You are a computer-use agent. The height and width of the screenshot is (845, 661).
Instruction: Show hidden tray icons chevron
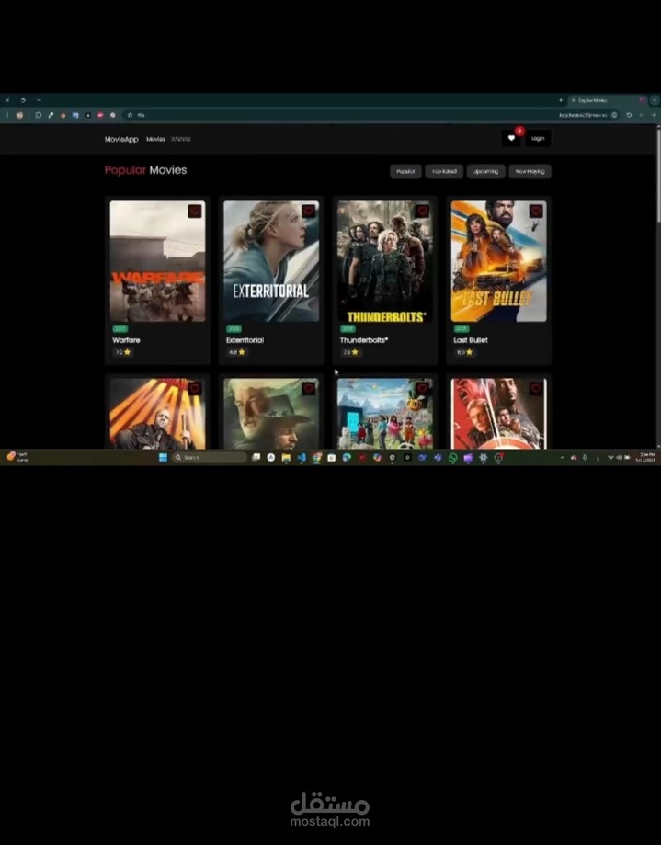coord(563,458)
